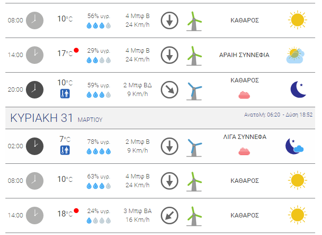Click the sun icon in first 08:00 row
Viewport: 322px width, 235px height.
[x=298, y=20]
